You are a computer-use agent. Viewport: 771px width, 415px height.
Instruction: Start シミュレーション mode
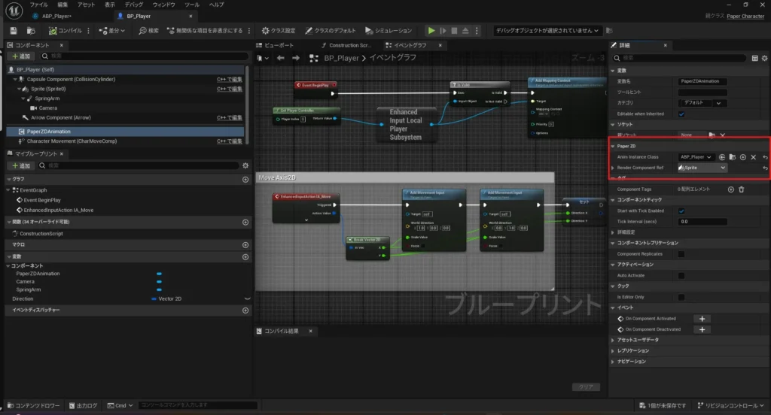389,31
